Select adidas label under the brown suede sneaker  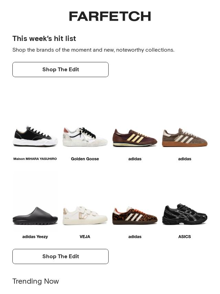(x=185, y=159)
